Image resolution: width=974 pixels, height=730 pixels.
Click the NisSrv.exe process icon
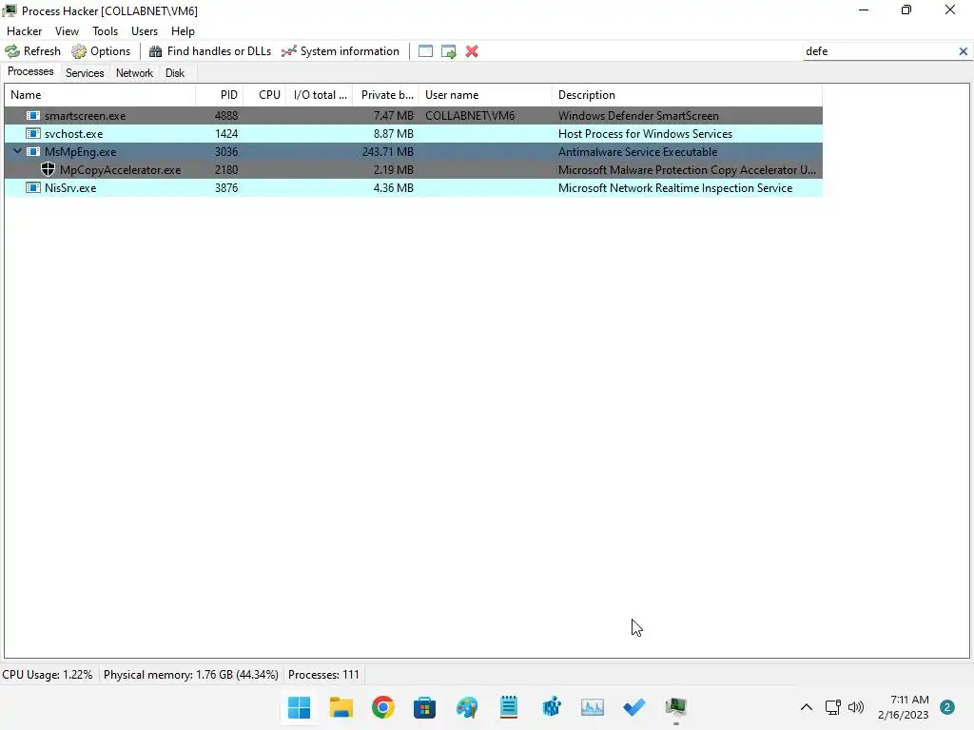click(x=33, y=187)
